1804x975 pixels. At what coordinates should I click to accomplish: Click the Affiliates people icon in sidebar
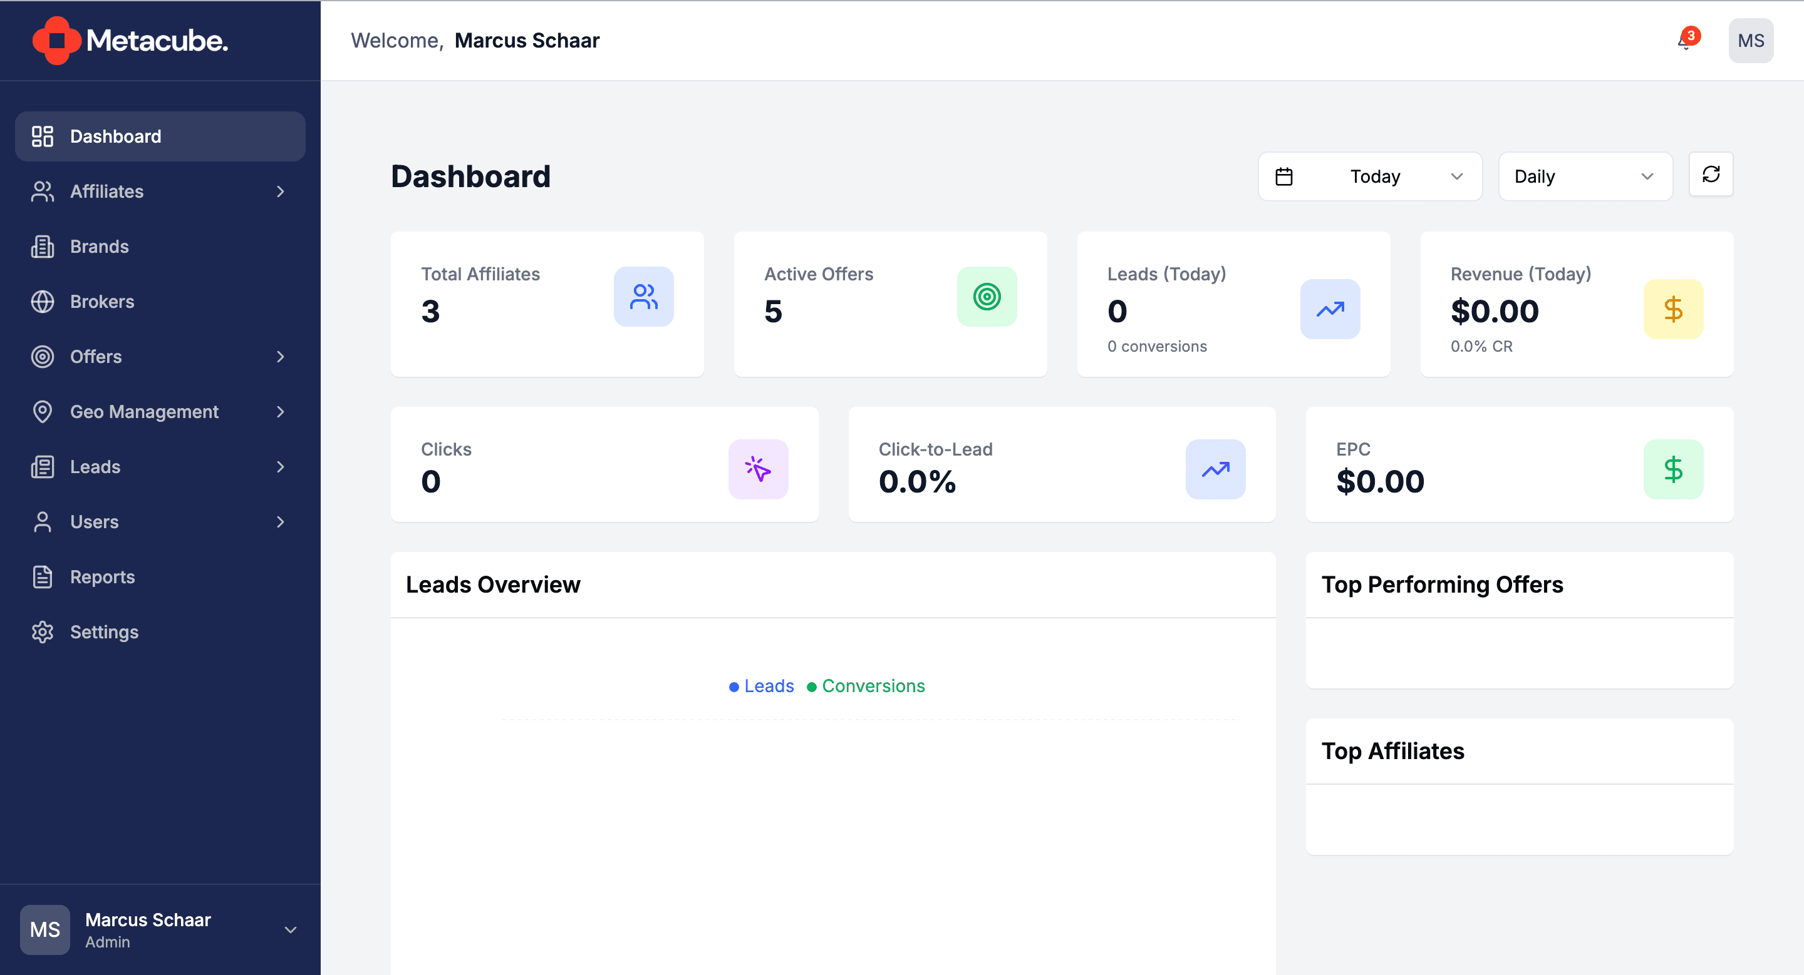(x=43, y=191)
